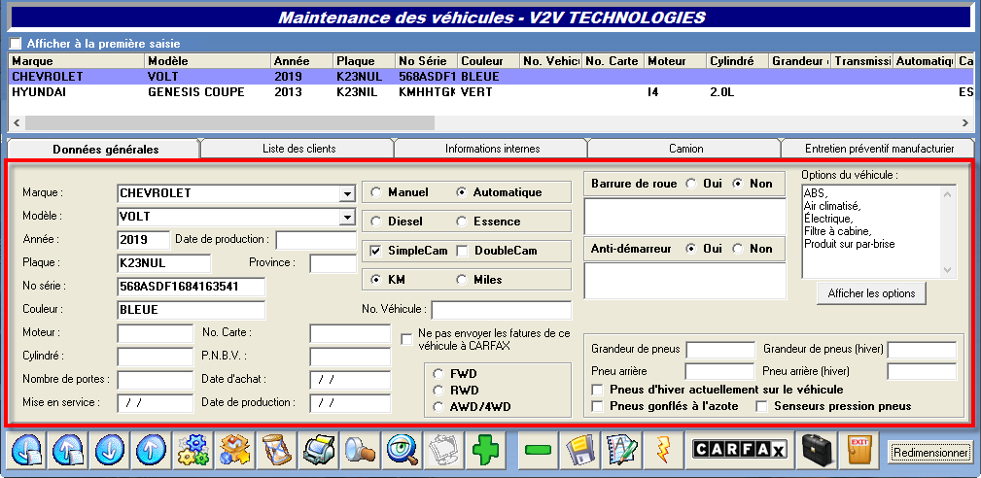Open the colored gears settings icon
Screen dimensions: 981x478
(x=193, y=449)
